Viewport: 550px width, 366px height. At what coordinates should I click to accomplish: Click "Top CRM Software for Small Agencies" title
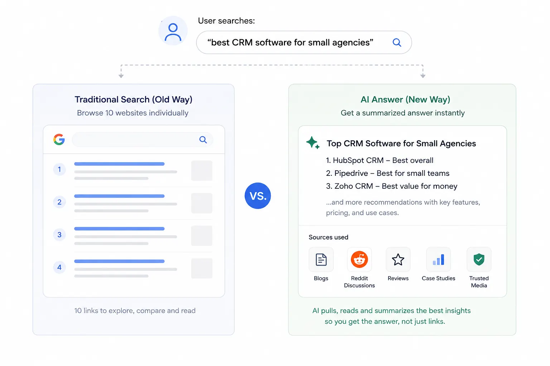click(x=401, y=144)
